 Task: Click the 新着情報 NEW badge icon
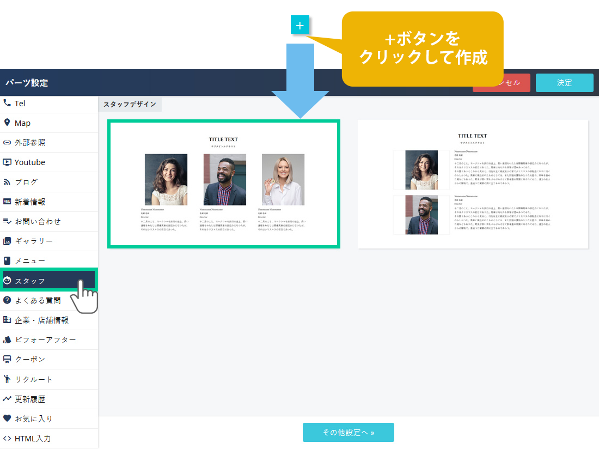point(7,202)
